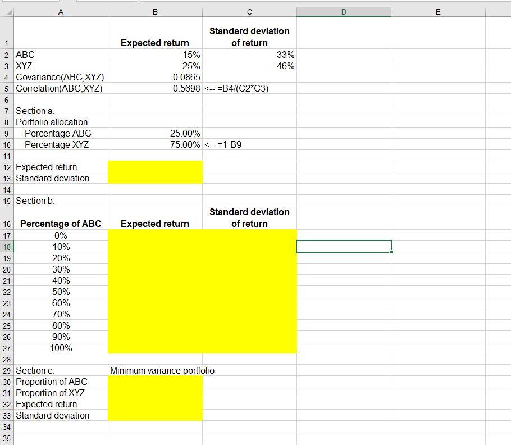Select the 0.5698 Correlation value cell
Image resolution: width=511 pixels, height=445 pixels.
pos(154,88)
